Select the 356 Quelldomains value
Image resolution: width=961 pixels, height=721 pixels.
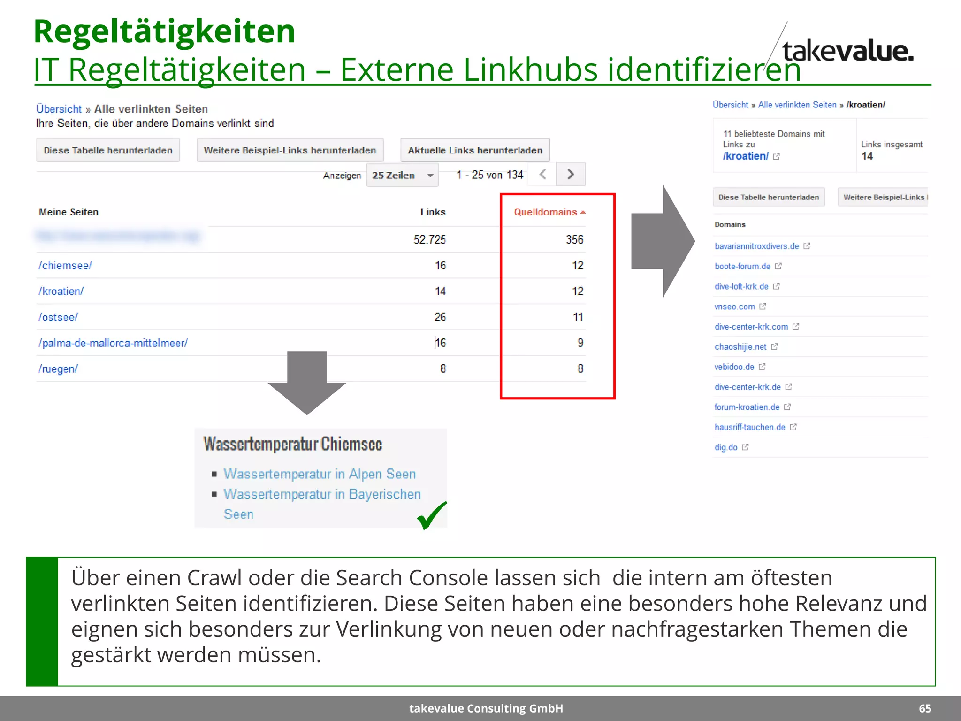575,240
